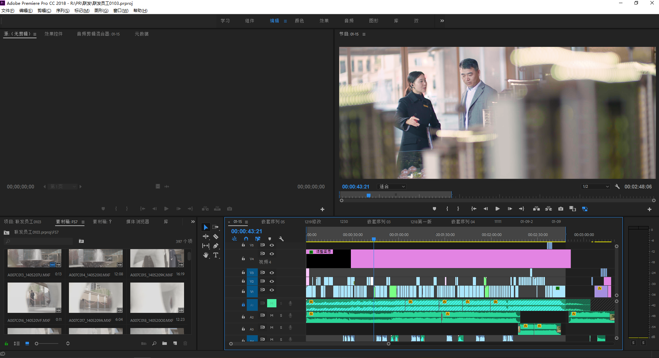
Task: Select the Slip tool
Action: click(x=206, y=246)
